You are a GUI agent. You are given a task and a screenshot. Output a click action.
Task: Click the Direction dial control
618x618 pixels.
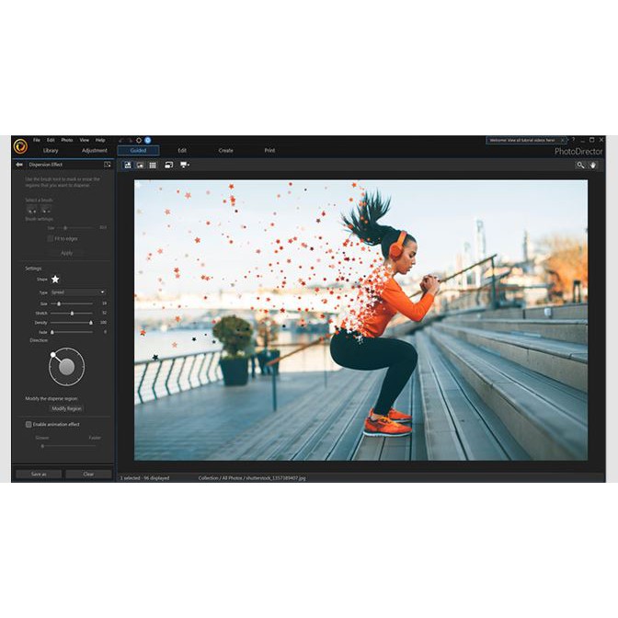tap(66, 367)
